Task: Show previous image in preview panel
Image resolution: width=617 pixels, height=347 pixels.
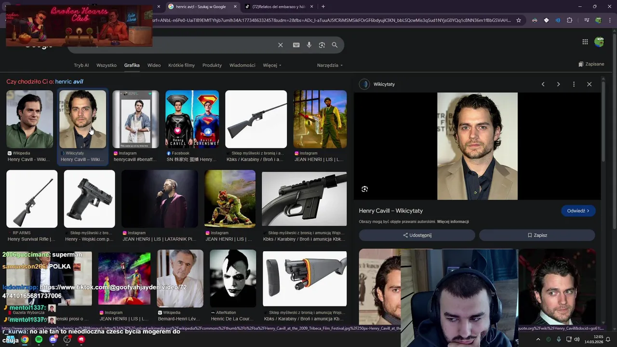Action: tap(543, 84)
